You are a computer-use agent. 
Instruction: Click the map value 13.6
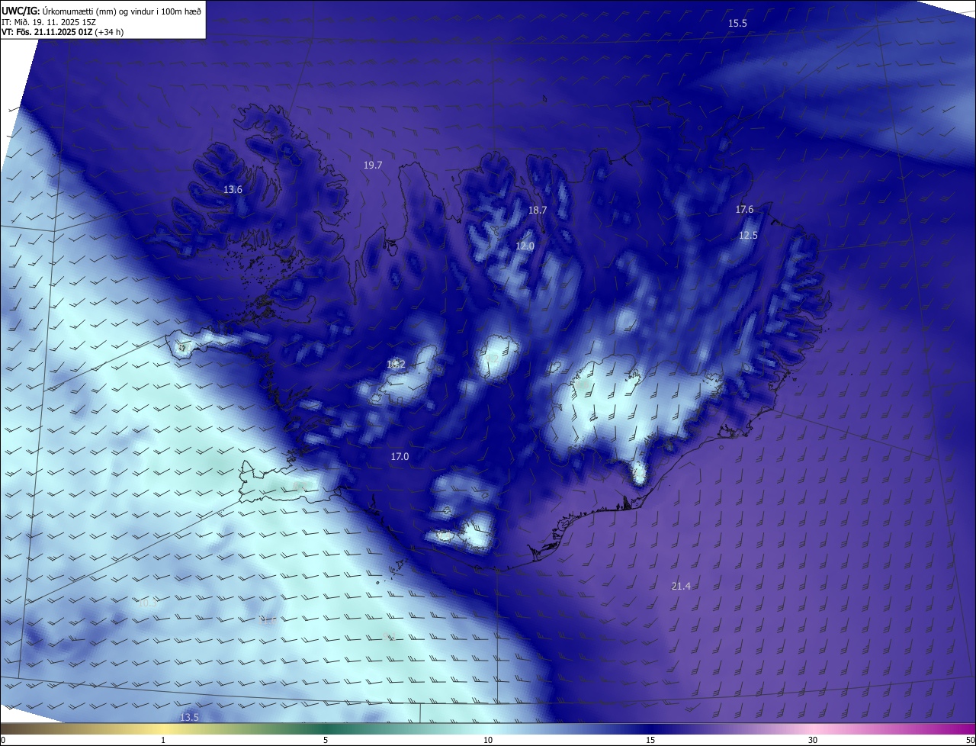233,189
